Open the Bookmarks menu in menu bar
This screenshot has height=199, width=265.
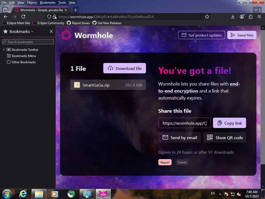point(48,3)
